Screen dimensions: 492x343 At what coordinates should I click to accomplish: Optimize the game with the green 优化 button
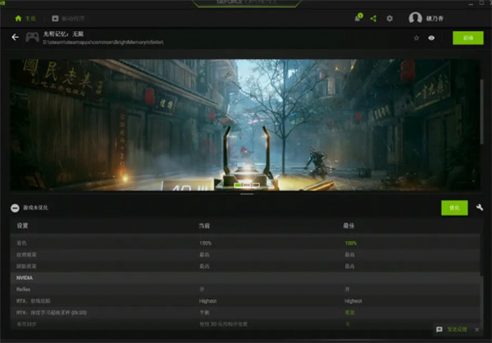pyautogui.click(x=454, y=208)
